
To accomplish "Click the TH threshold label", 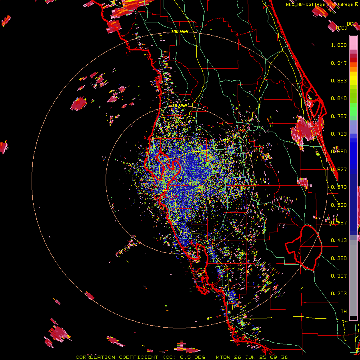I will [x=344, y=312].
